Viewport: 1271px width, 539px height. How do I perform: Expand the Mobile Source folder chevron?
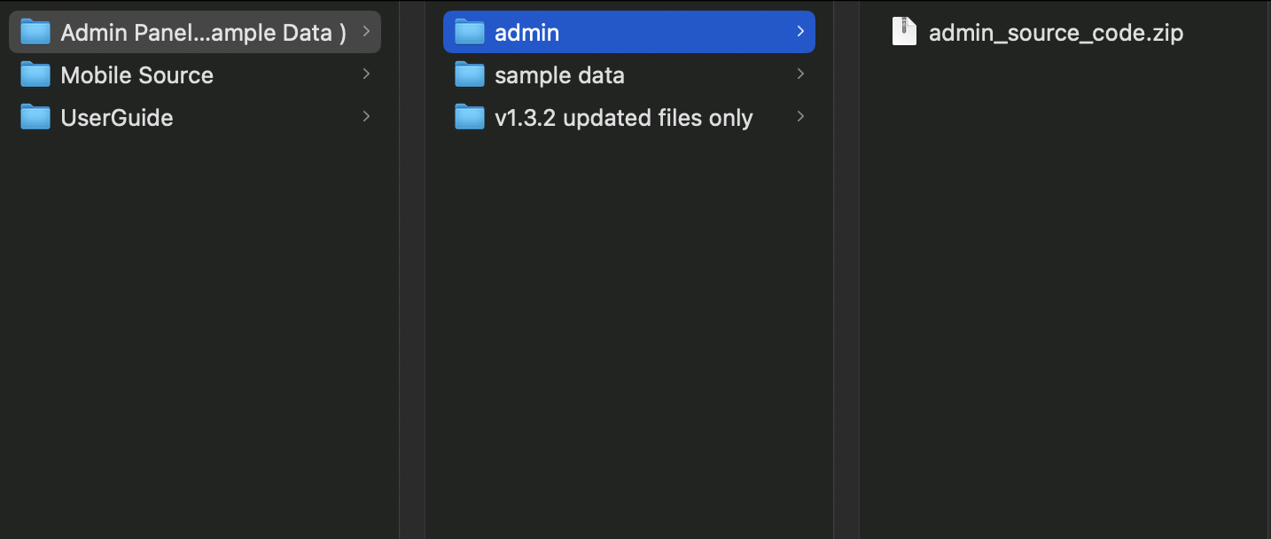tap(366, 74)
